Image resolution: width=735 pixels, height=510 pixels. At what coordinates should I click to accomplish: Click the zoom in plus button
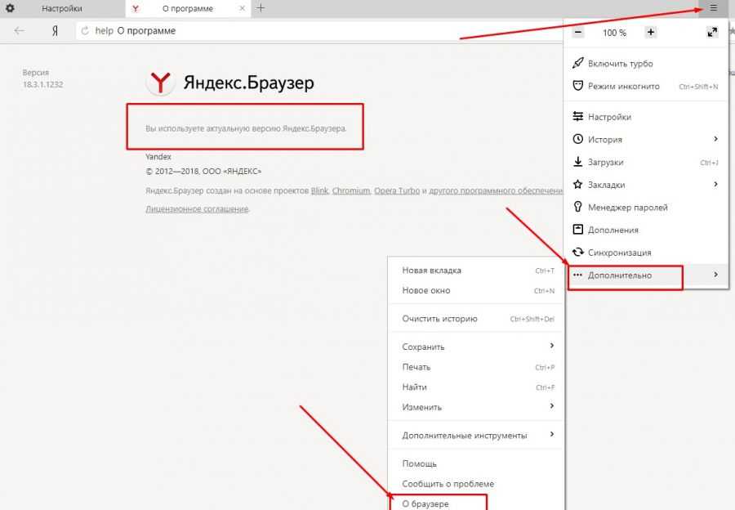(651, 33)
